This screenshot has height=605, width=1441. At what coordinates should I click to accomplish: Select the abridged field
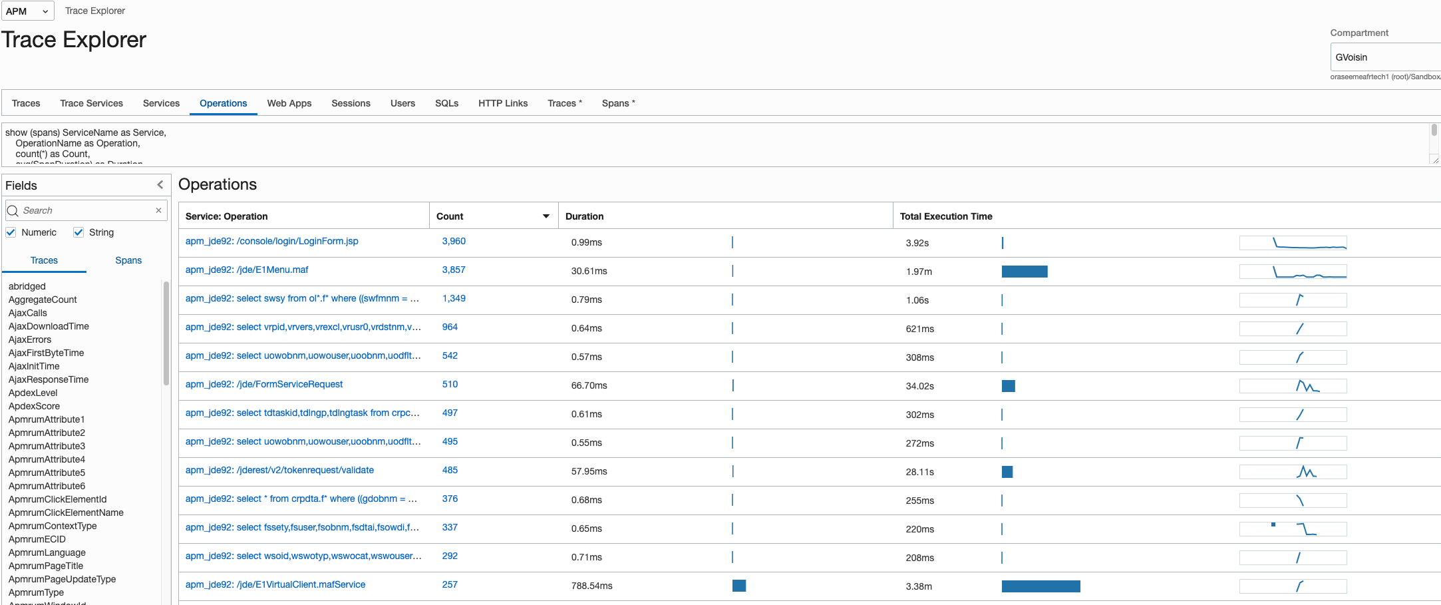[x=27, y=286]
